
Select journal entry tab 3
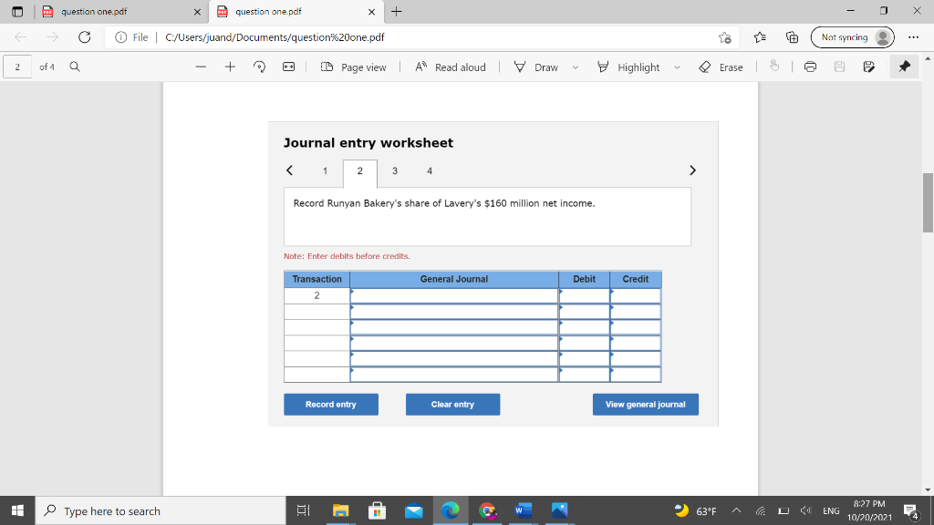tap(394, 170)
